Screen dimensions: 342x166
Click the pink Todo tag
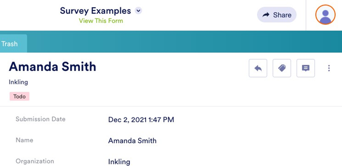coord(20,96)
